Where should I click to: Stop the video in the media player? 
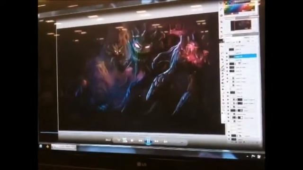pos(132,141)
